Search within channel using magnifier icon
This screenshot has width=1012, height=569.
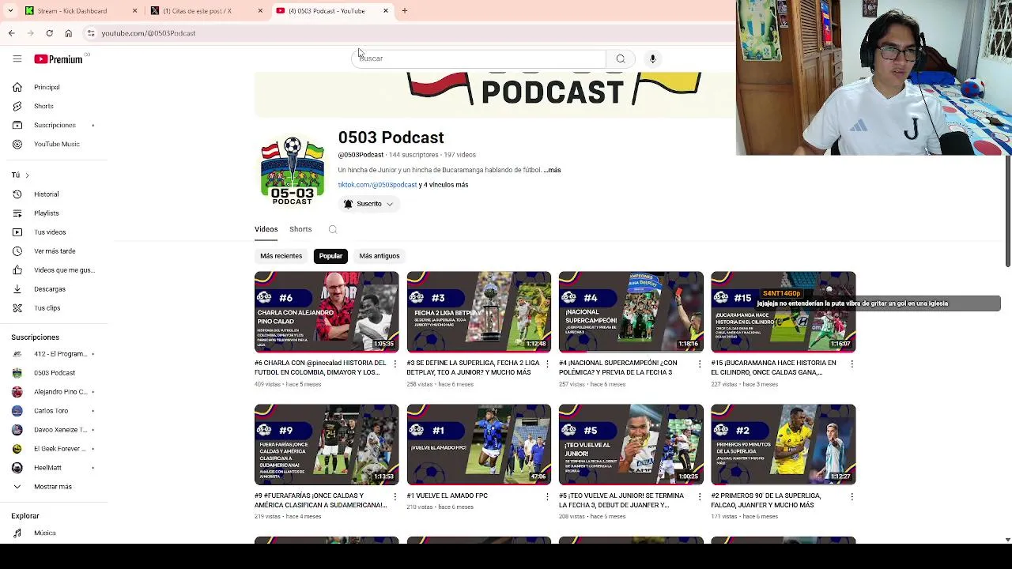click(333, 229)
